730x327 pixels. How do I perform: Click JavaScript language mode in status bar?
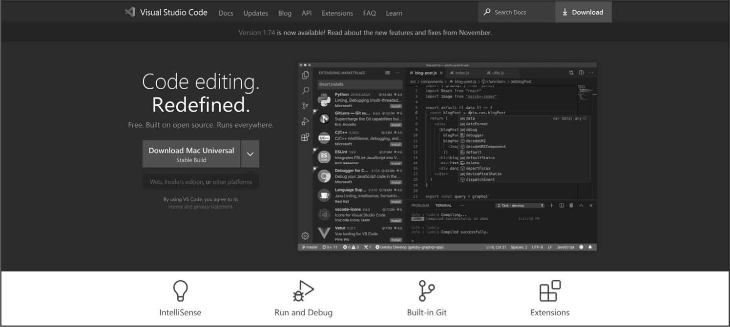pos(565,247)
